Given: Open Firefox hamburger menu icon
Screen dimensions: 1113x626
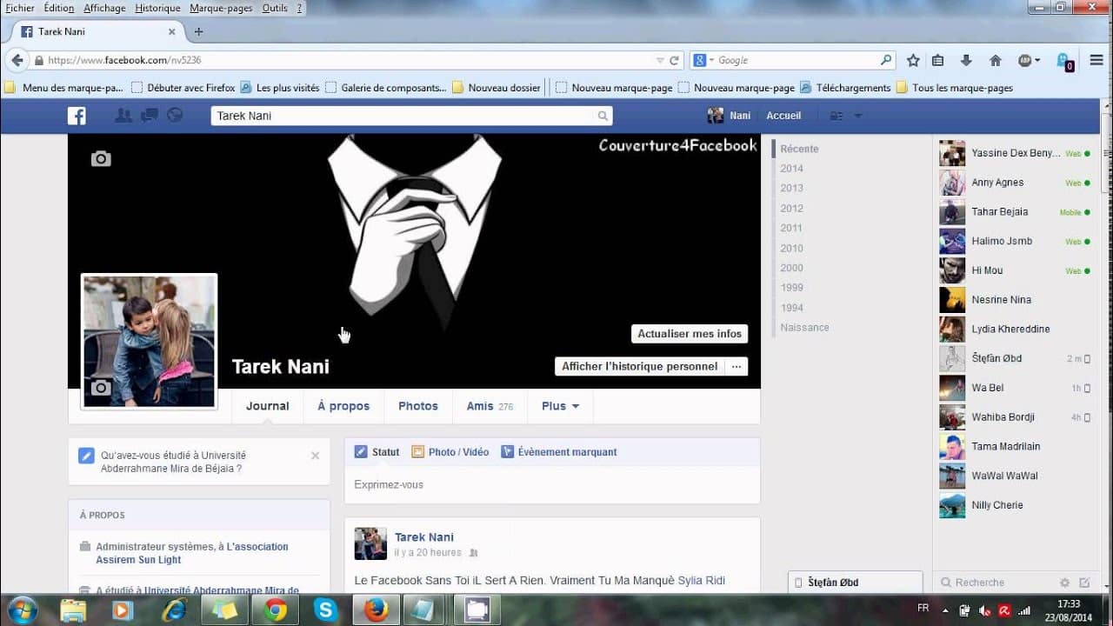Looking at the screenshot, I should 1096,60.
